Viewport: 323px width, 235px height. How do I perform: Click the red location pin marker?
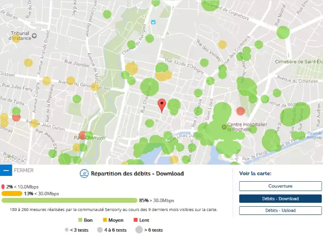162,105
